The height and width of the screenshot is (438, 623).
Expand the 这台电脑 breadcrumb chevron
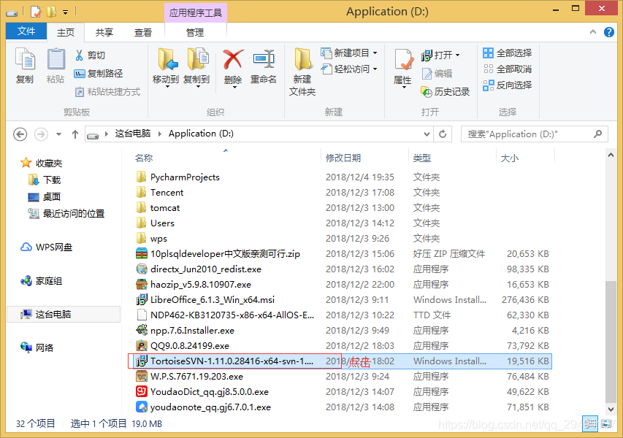pyautogui.click(x=160, y=134)
